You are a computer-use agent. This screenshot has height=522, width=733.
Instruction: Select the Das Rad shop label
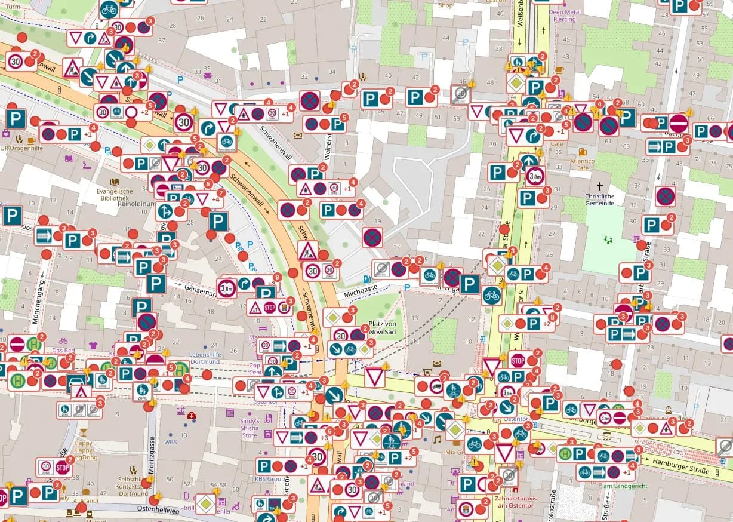(64, 351)
